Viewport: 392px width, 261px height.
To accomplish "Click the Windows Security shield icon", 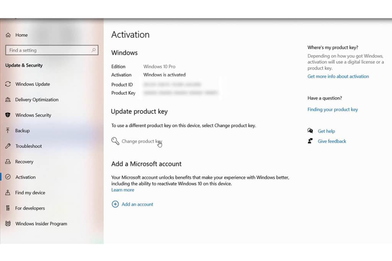I will [x=8, y=115].
